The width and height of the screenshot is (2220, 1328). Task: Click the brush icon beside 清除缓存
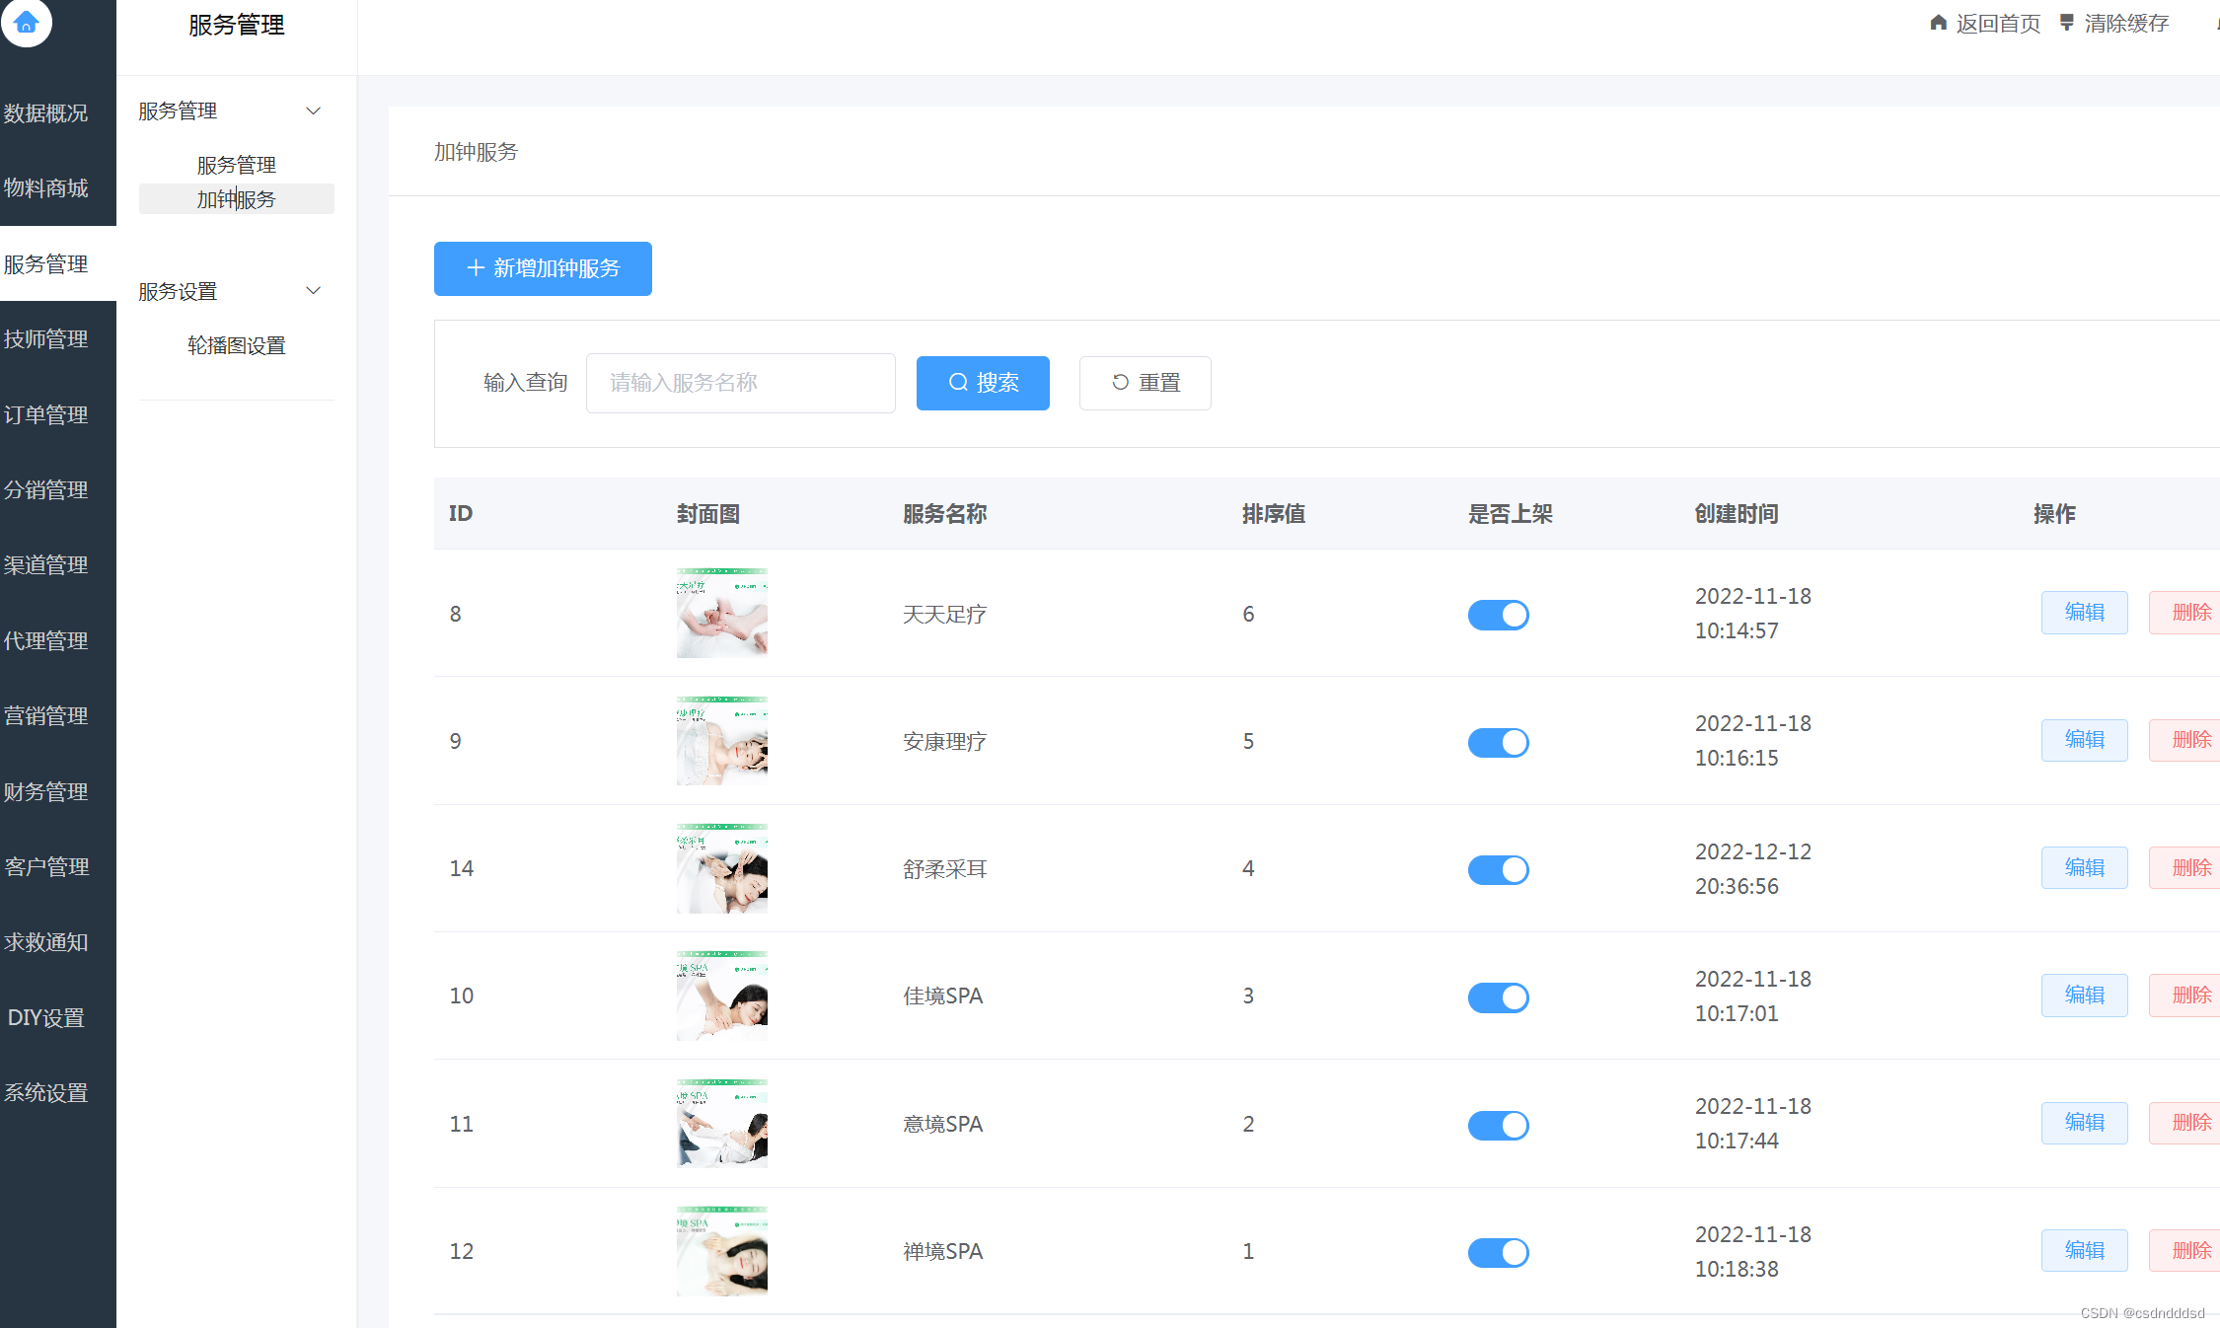(x=2067, y=23)
